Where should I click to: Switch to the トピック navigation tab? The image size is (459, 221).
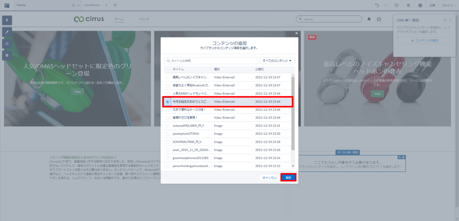point(144,19)
